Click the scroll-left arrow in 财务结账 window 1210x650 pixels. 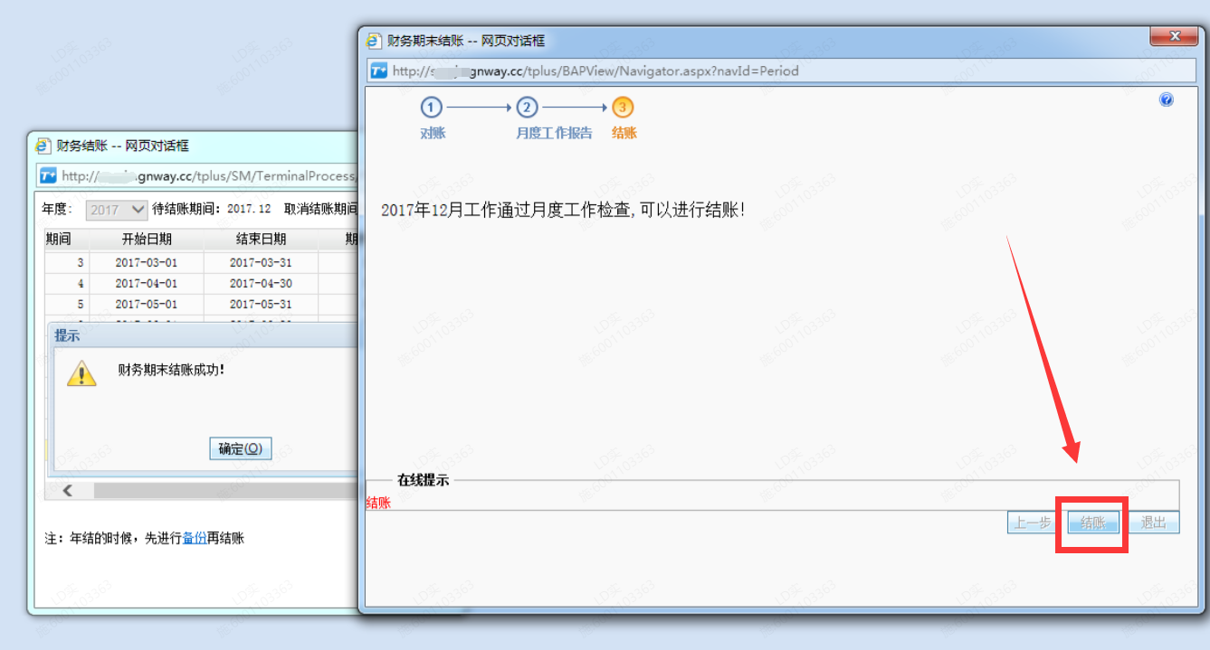click(x=67, y=490)
